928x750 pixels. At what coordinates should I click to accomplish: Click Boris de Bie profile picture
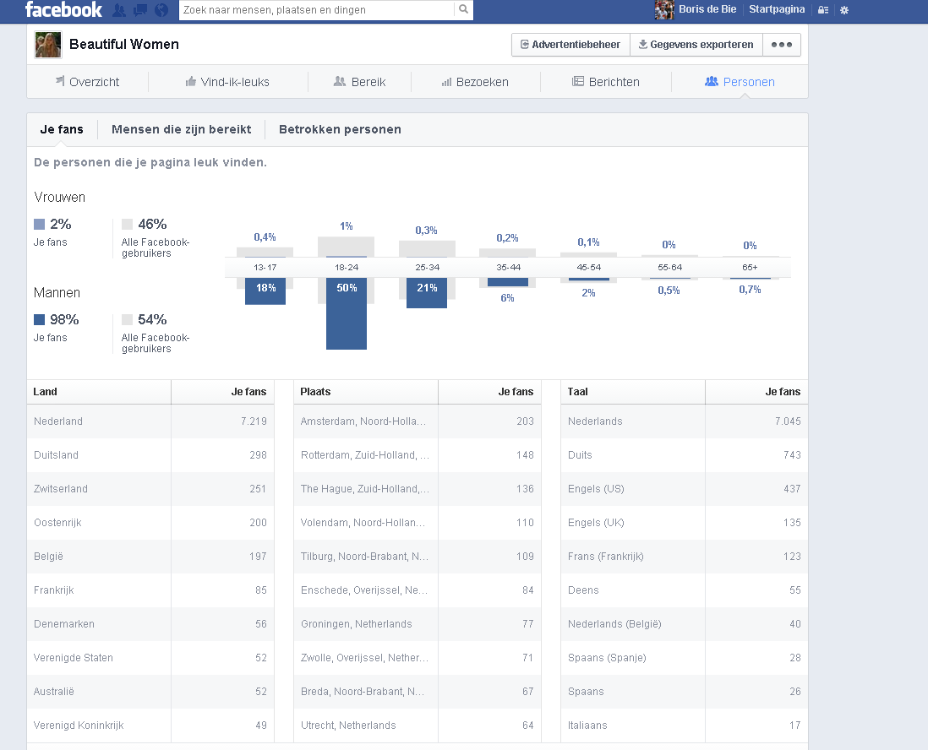(x=664, y=9)
